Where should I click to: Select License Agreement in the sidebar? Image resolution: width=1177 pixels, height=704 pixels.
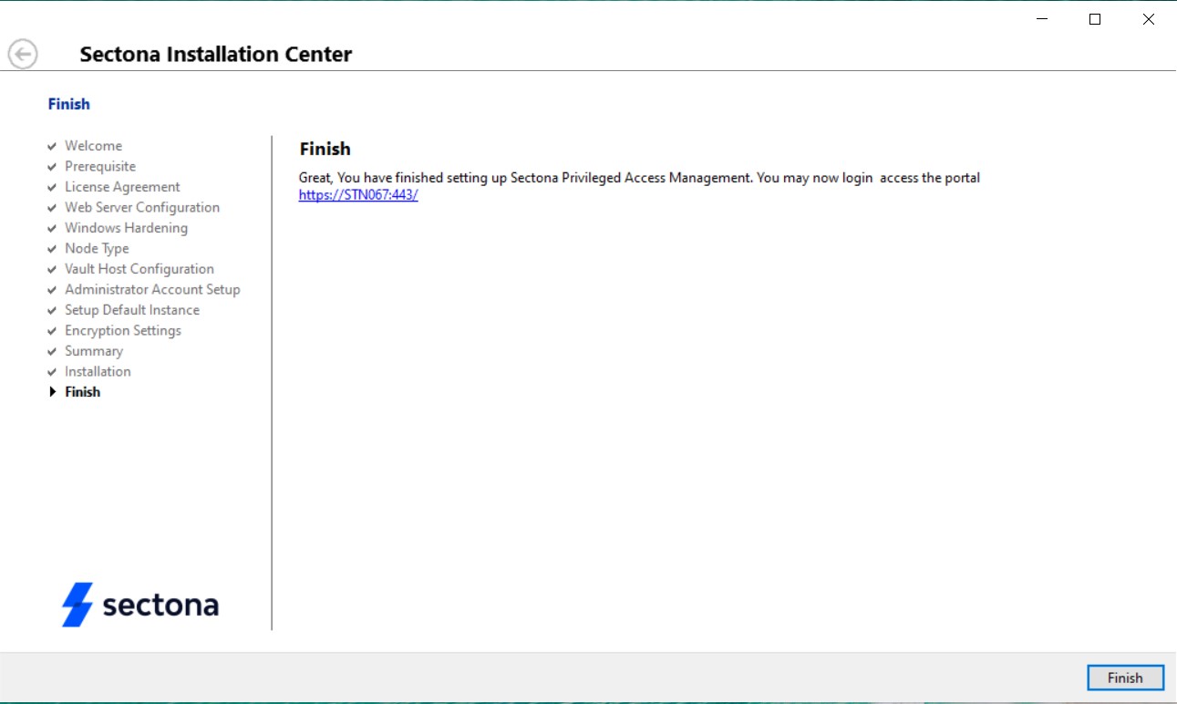[122, 187]
